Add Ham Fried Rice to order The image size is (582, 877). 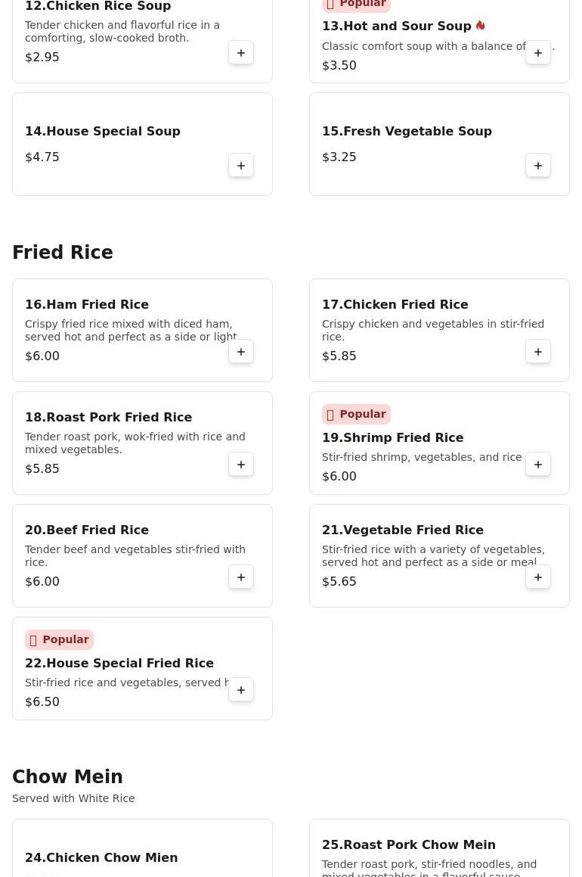click(241, 352)
